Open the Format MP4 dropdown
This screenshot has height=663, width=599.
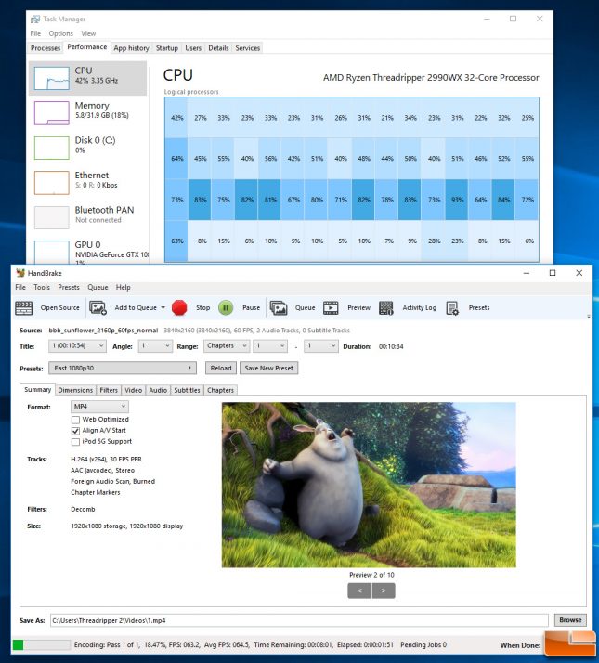pyautogui.click(x=99, y=407)
